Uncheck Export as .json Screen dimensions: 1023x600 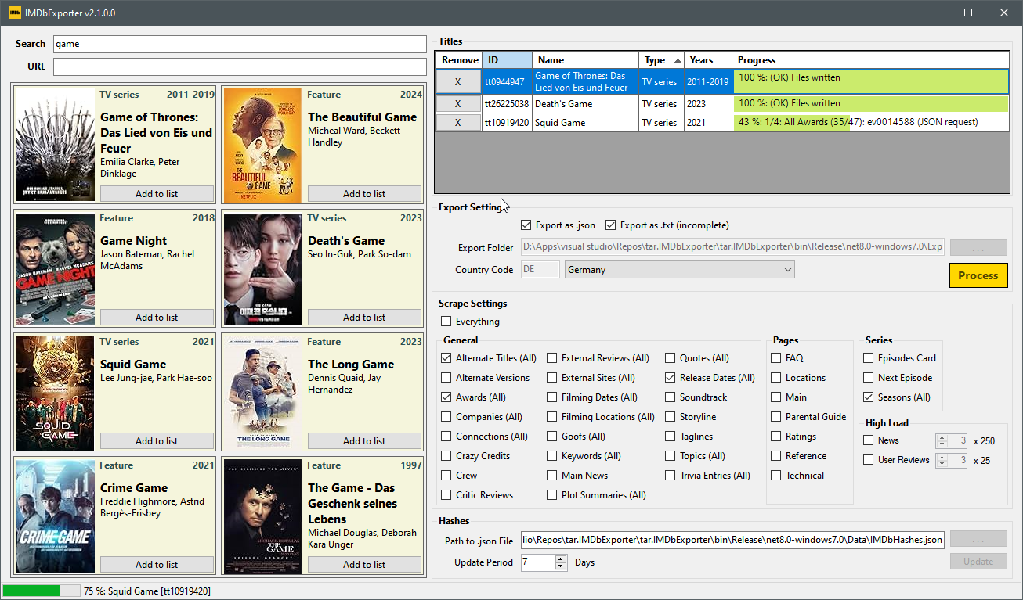(526, 225)
